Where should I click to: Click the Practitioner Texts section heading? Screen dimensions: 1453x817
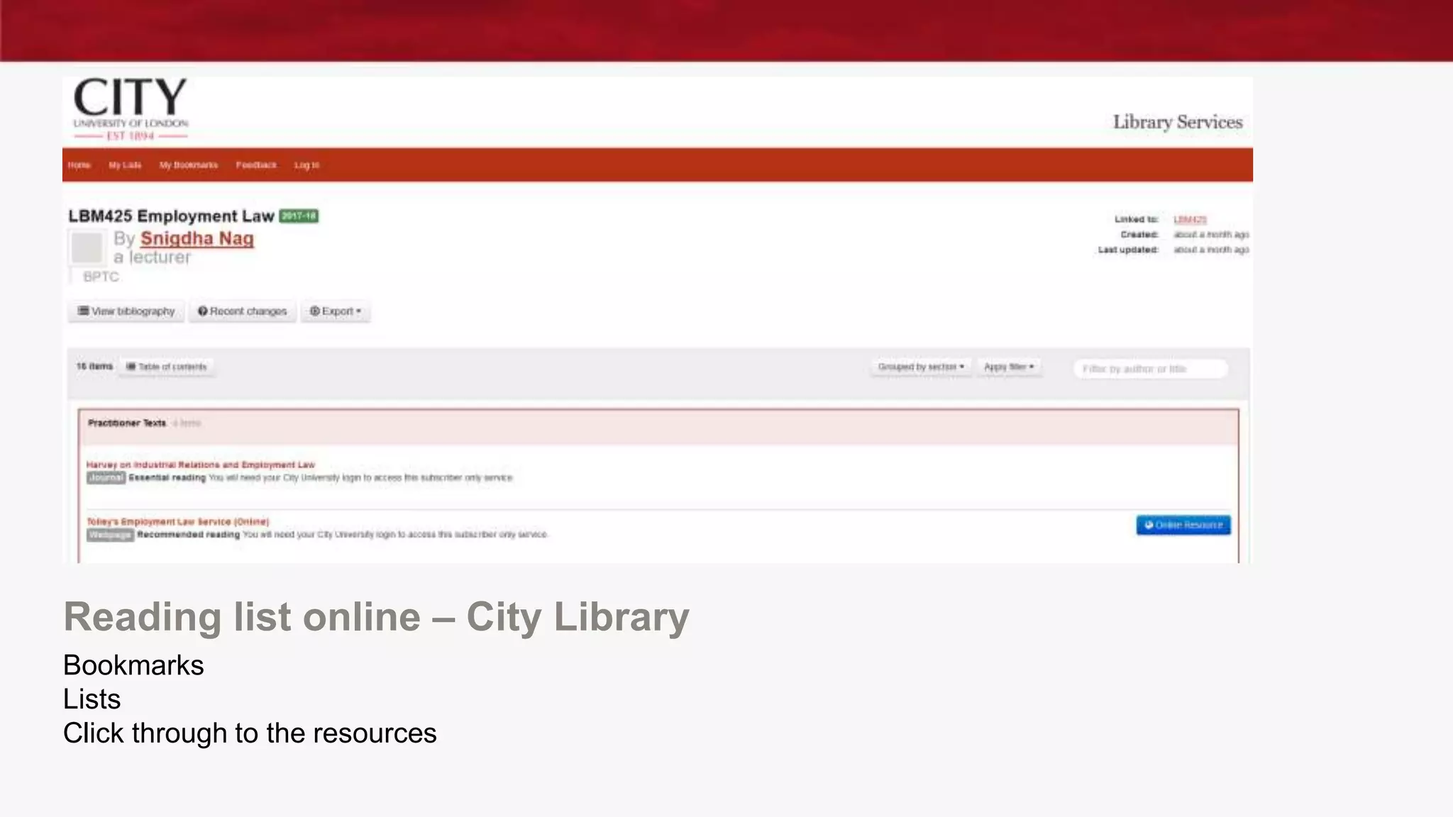pyautogui.click(x=127, y=423)
